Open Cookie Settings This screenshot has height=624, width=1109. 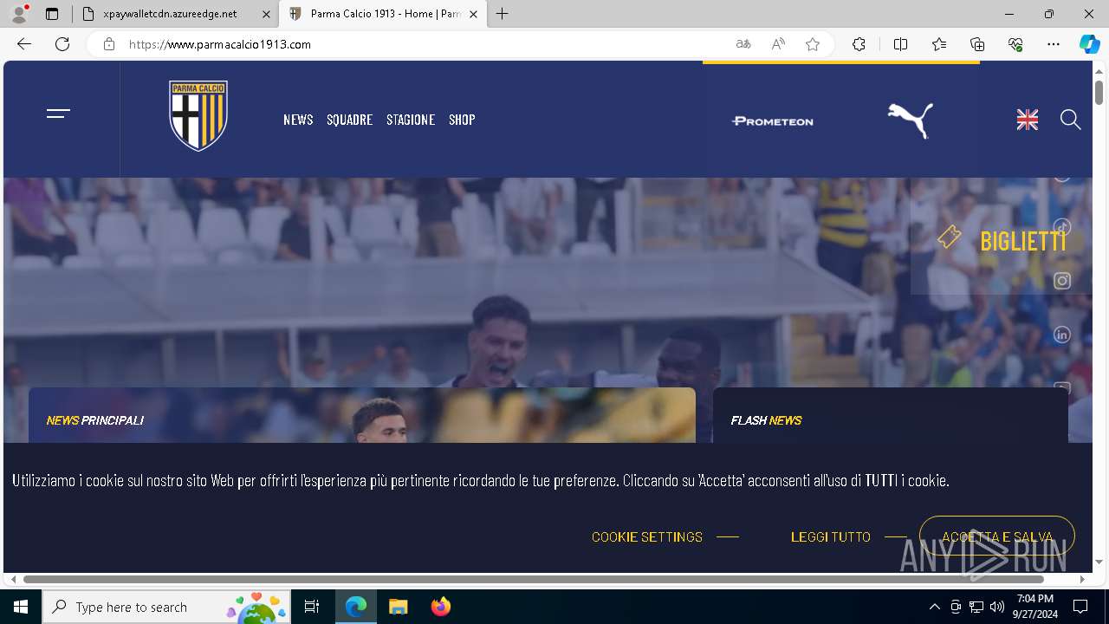point(647,537)
